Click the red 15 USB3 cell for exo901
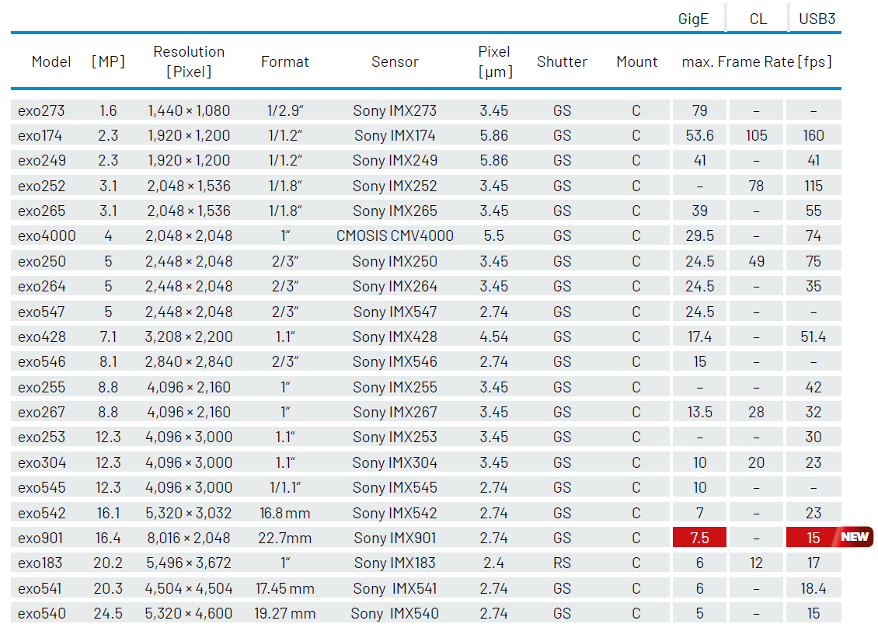This screenshot has height=631, width=878. tap(813, 538)
